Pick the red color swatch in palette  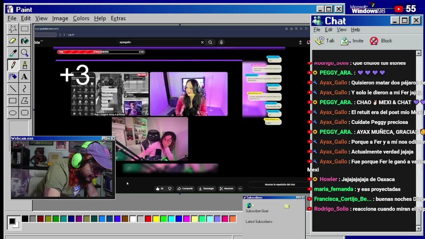pos(148,219)
